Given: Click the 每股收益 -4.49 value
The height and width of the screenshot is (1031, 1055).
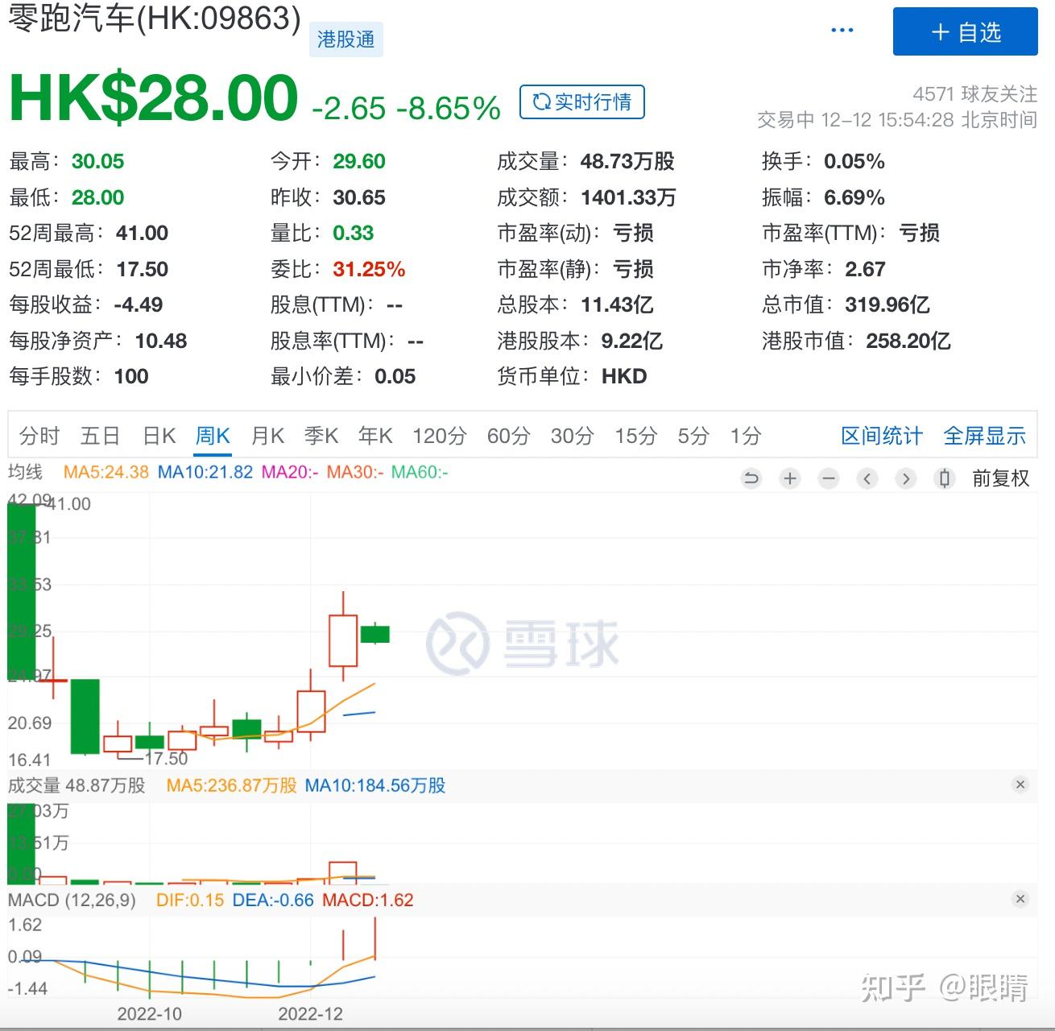Looking at the screenshot, I should click(139, 304).
